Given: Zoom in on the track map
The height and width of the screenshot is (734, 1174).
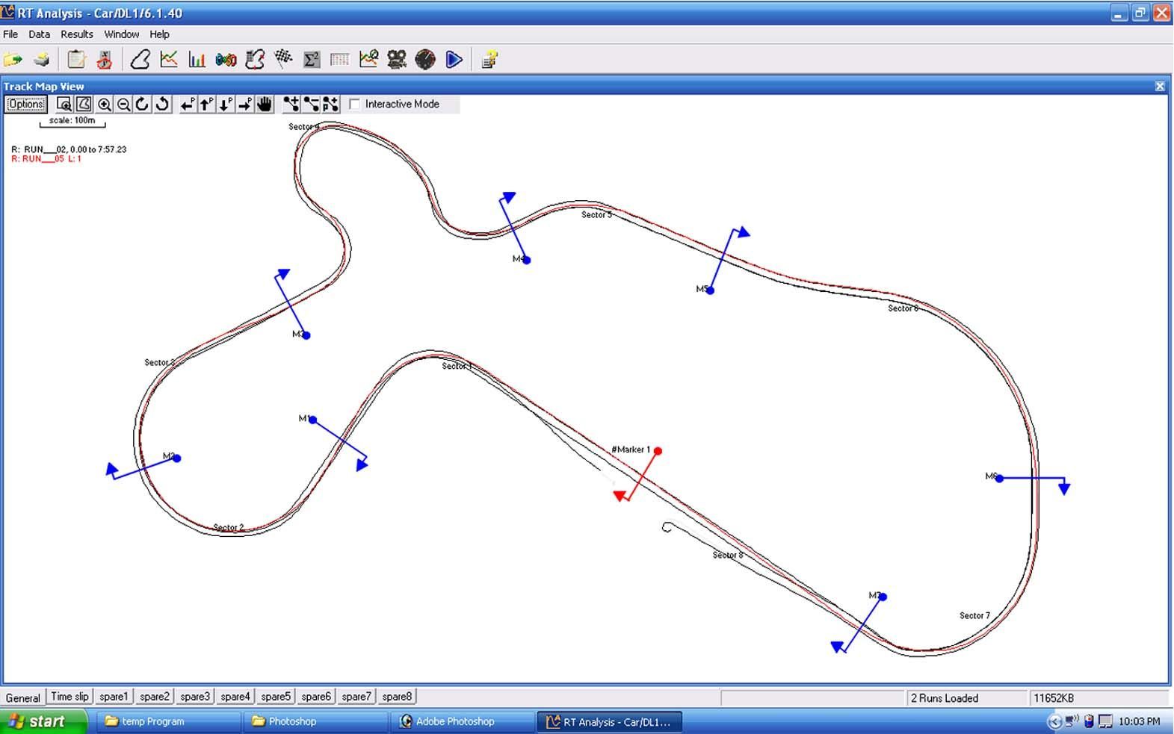Looking at the screenshot, I should (x=105, y=105).
